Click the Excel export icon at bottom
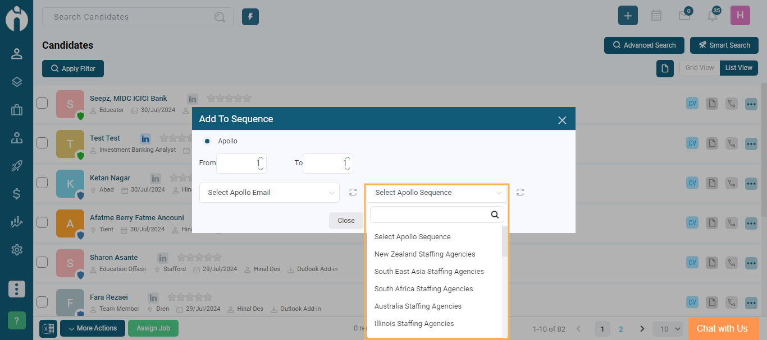Image resolution: width=767 pixels, height=340 pixels. coord(48,329)
